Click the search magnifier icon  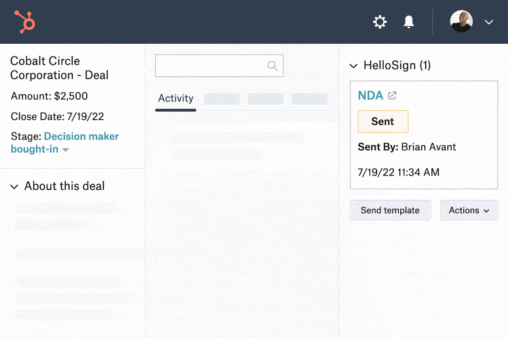(272, 66)
